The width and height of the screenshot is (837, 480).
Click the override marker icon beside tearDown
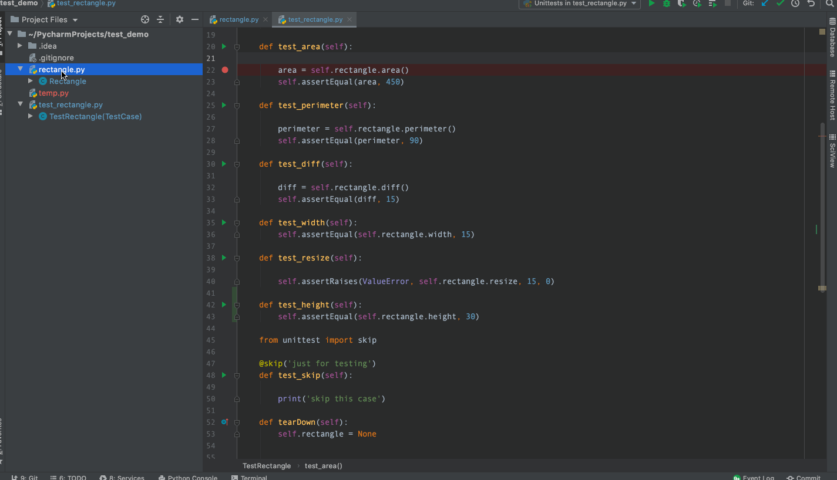pyautogui.click(x=224, y=422)
